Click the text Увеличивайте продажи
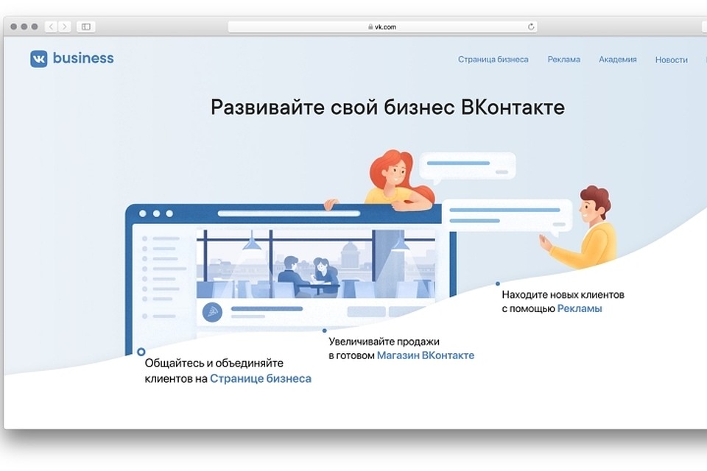Viewport: 707px width, 471px height. click(x=384, y=341)
